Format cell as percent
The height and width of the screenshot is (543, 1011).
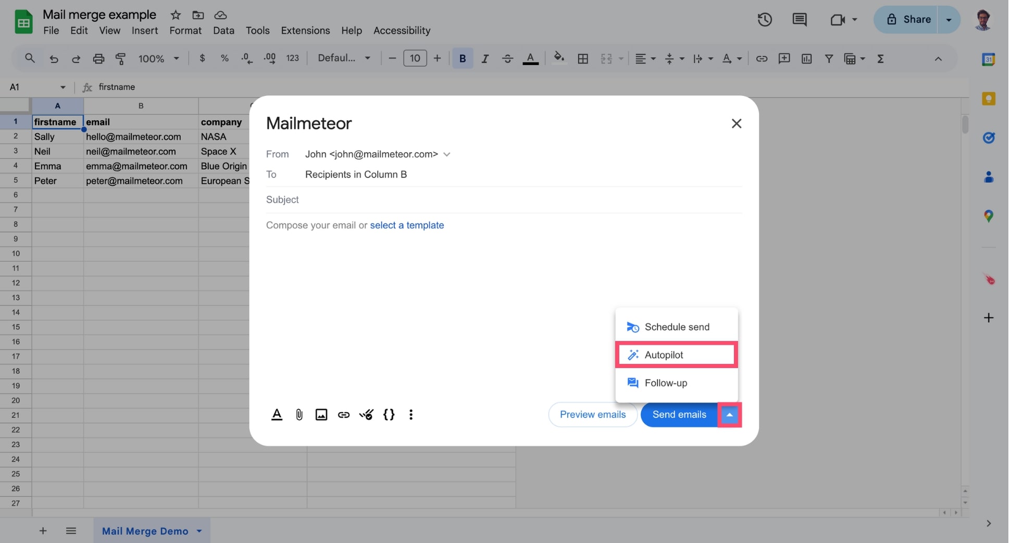pyautogui.click(x=224, y=58)
